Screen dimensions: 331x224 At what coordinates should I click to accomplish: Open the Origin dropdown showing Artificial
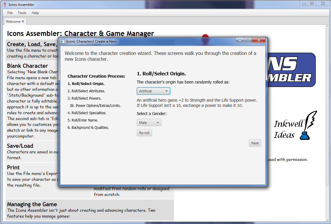pos(153,91)
